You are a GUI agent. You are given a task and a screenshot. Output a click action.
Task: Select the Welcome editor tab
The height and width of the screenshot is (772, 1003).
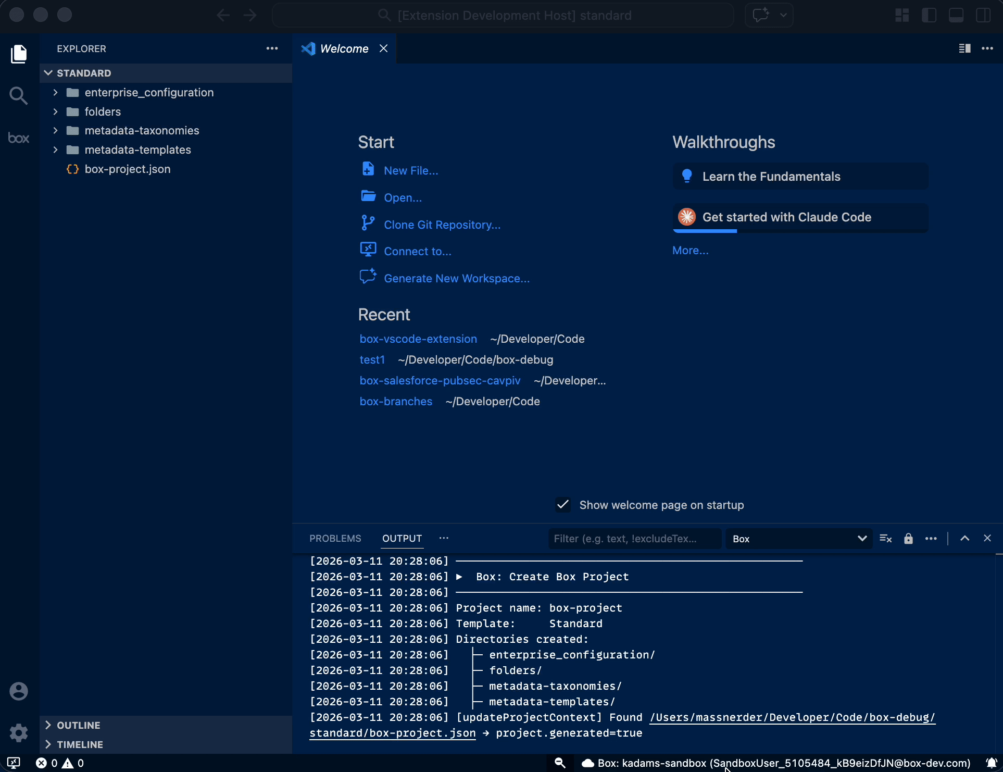[344, 48]
